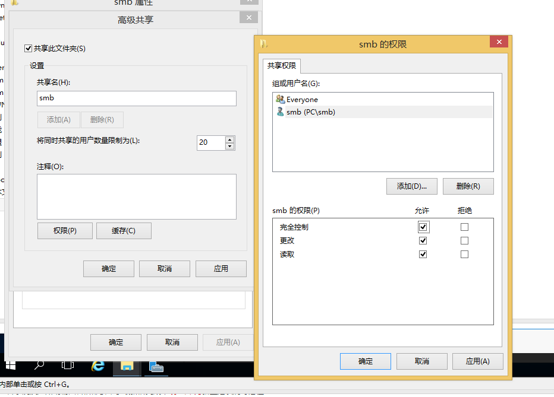This screenshot has height=397, width=554.
Task: Click the Remove (删除(R)) button in permissions
Action: coord(468,186)
